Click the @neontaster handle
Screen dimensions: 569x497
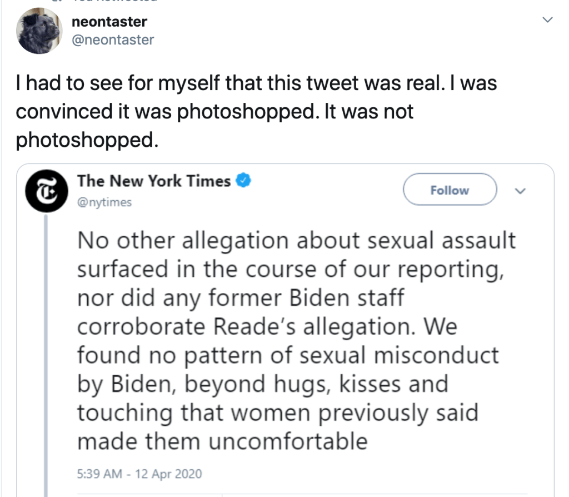[x=113, y=39]
